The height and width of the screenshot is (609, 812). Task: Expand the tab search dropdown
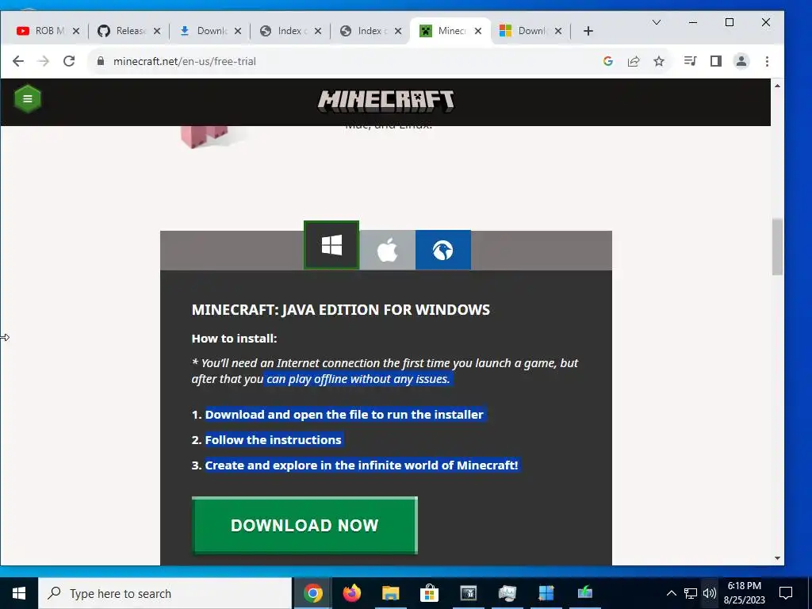[656, 22]
